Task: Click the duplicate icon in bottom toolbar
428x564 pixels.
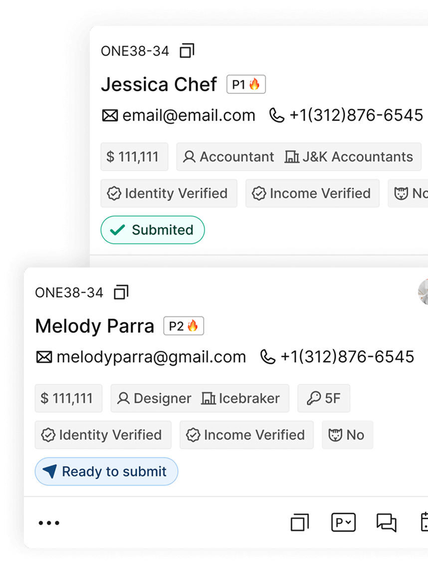Action: (300, 523)
